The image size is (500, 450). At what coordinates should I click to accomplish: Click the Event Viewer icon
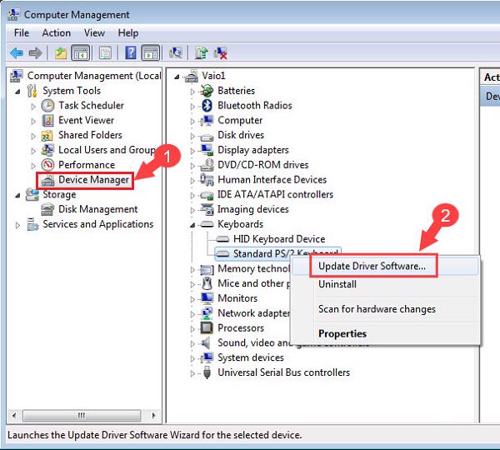(47, 121)
